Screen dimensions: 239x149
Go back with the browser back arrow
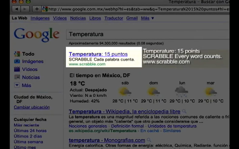click(x=16, y=9)
